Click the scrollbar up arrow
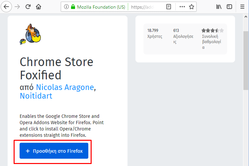 tap(246, 17)
